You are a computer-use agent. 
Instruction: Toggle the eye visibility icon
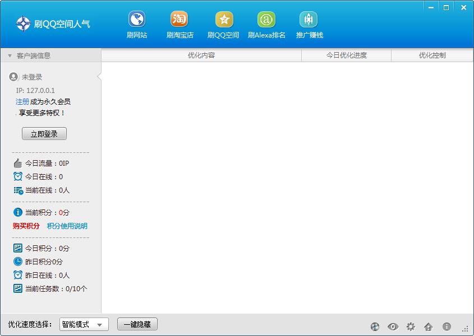[x=393, y=326]
